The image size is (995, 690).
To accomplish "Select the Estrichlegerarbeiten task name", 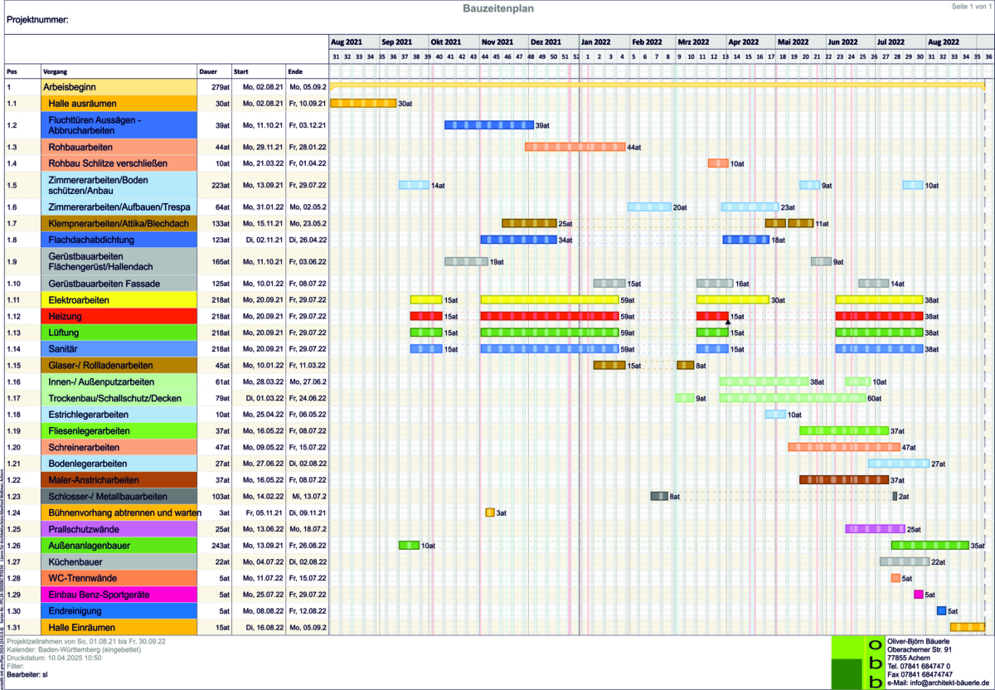I will pyautogui.click(x=89, y=414).
